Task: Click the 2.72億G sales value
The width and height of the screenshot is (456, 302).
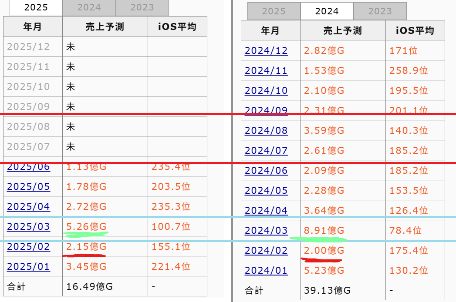Action: point(86,206)
